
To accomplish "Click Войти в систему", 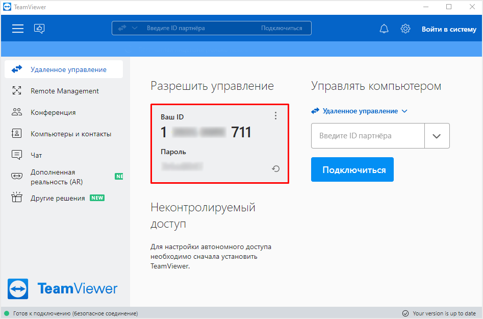I will [449, 29].
